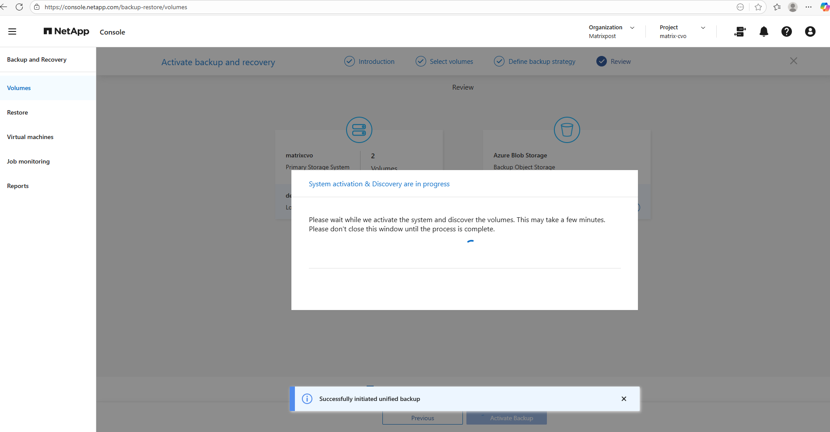Screen dimensions: 830x432
Task: Click the 'Azure Blob Storage' label
Action: coord(520,155)
